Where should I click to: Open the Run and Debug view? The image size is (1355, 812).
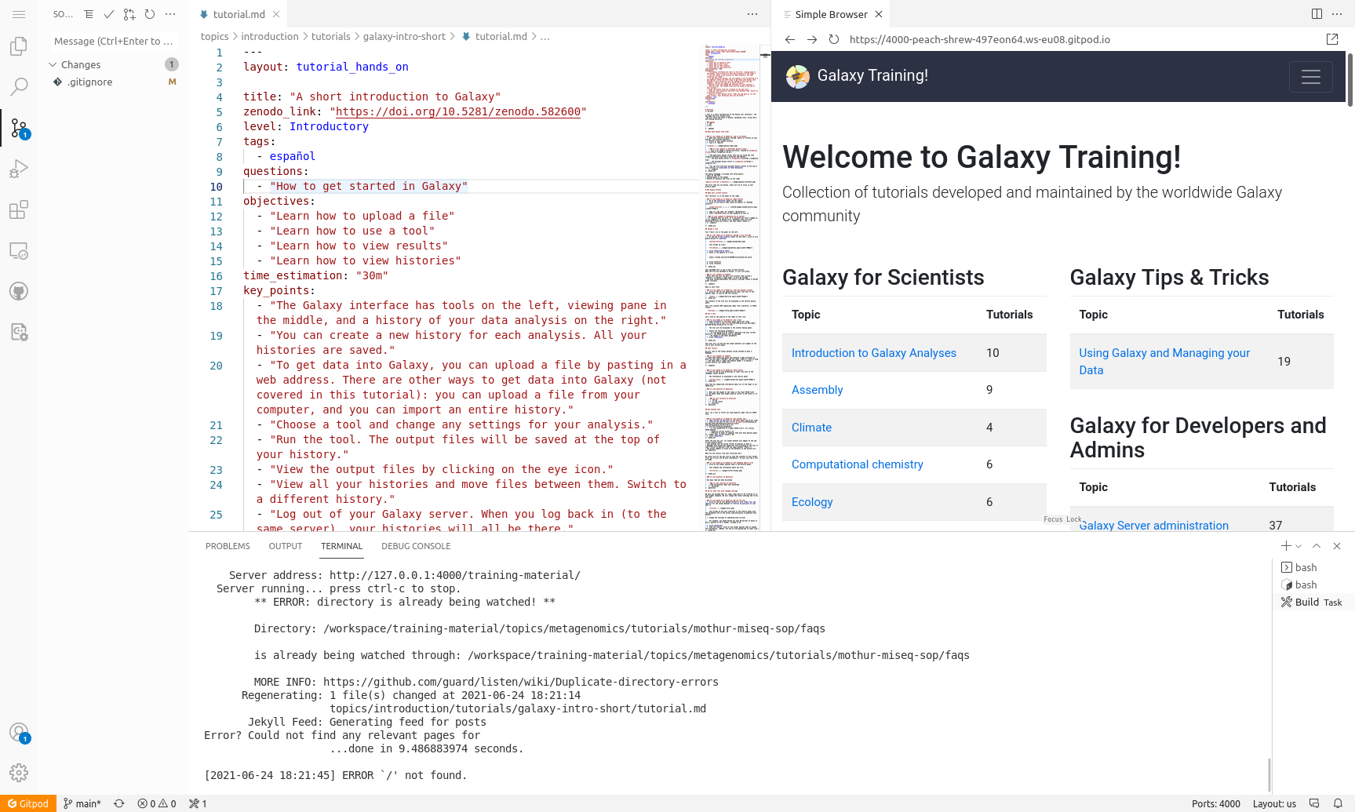tap(19, 169)
